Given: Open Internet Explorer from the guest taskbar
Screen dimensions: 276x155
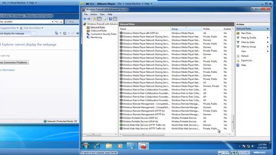Looking at the screenshot, I should [97, 146].
